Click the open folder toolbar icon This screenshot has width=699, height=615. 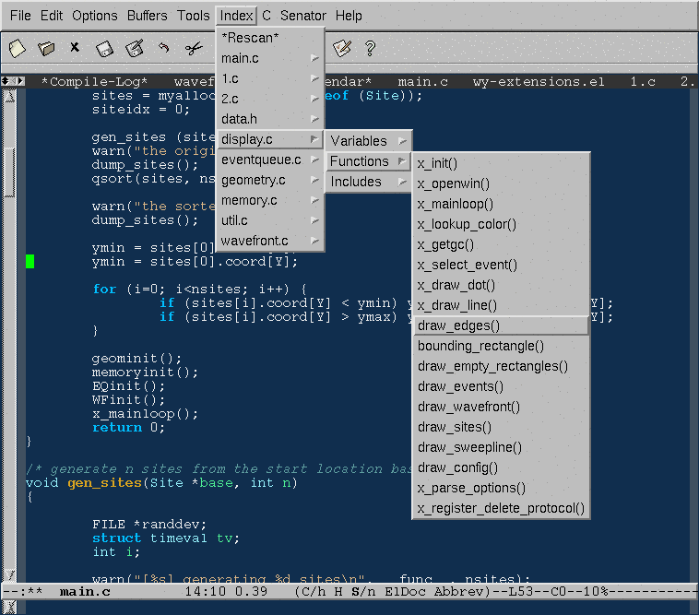coord(46,48)
